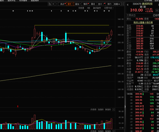Click 总股本 value 8.726亿
The image size is (159, 132).
tap(139, 87)
